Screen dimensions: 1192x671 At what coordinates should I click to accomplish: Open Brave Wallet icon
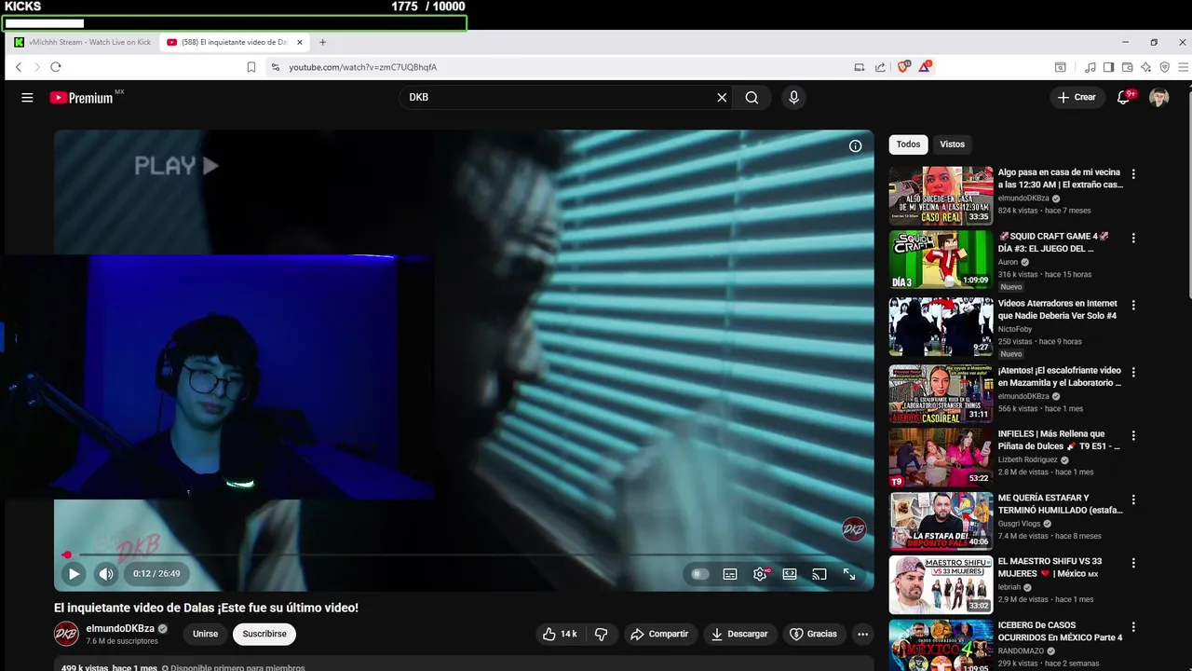point(1127,67)
